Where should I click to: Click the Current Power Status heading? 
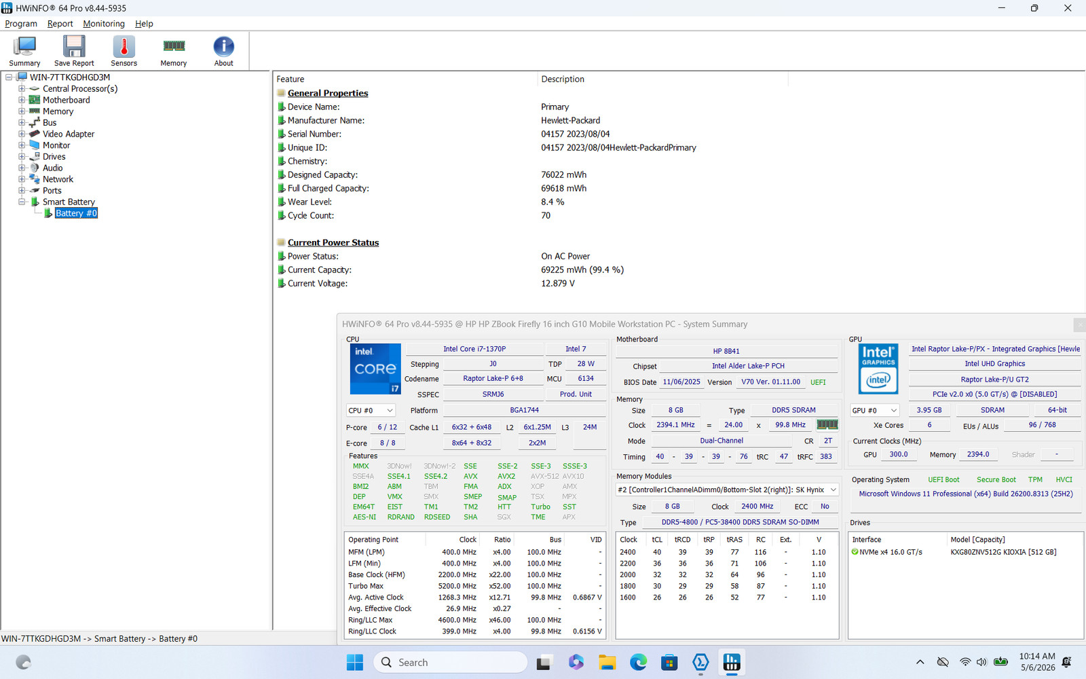[333, 242]
